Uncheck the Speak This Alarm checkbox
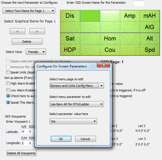The height and width of the screenshot is (160, 162). tap(8, 102)
